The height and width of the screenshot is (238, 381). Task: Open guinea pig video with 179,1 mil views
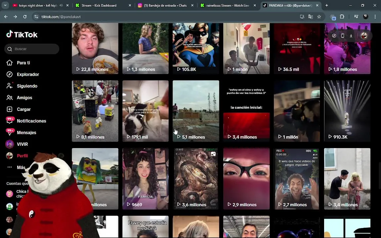(145, 111)
